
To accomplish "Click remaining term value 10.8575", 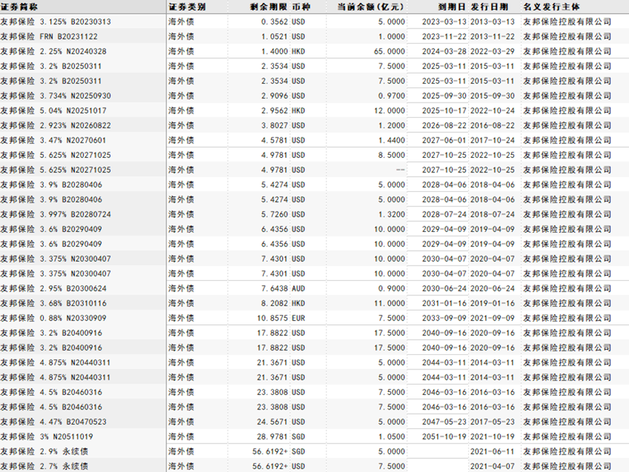I will 273,319.
